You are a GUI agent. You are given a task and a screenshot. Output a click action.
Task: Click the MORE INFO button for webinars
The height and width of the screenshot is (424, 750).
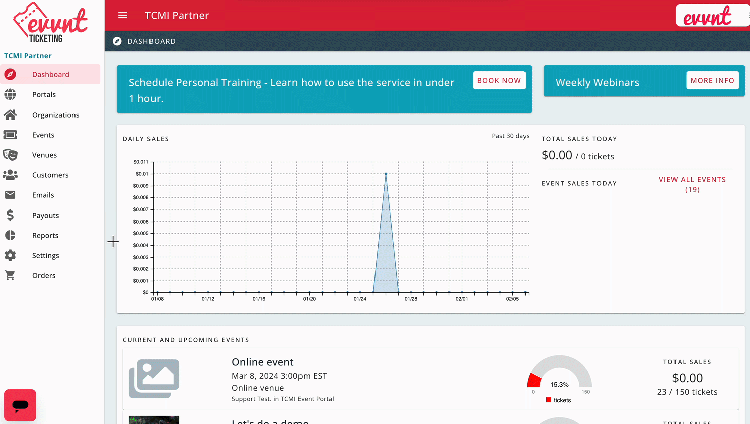point(712,80)
